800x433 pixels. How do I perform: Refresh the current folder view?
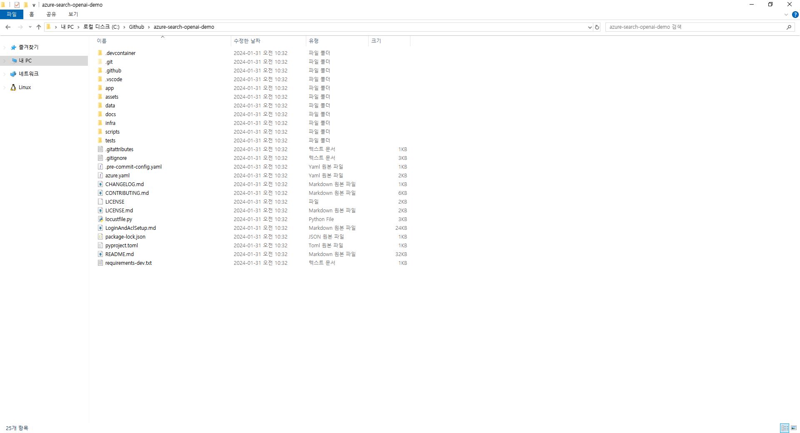(x=597, y=27)
